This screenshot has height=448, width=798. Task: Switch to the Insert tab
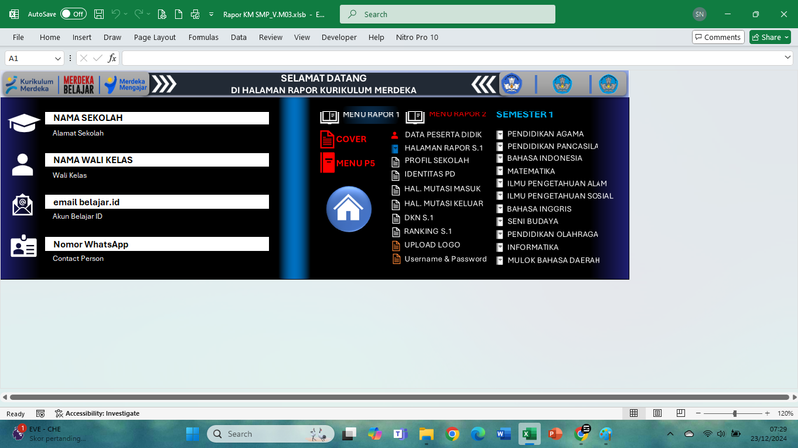(x=82, y=37)
